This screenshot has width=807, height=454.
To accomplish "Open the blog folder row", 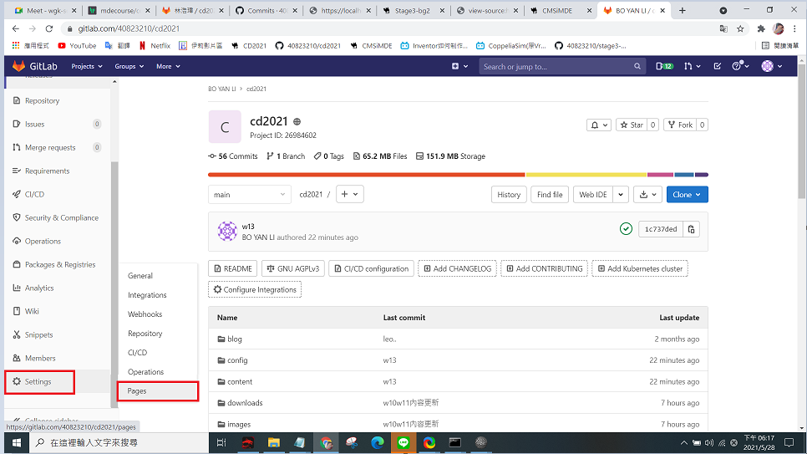I will point(458,339).
